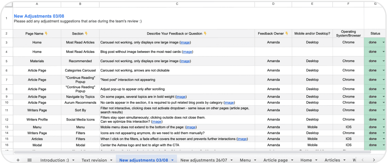Screen dimensions: 387x163
Task: Select column A header
Action: point(37,4)
